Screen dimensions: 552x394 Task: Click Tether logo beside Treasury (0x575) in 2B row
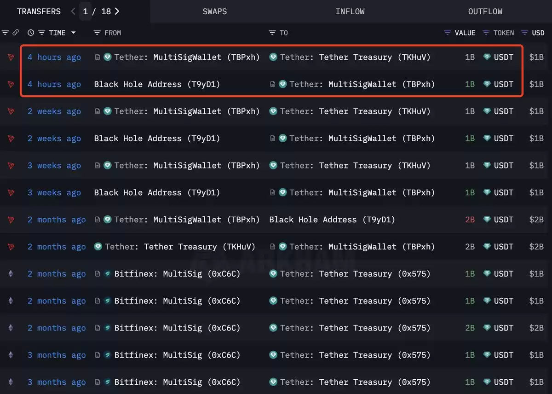[x=273, y=328]
